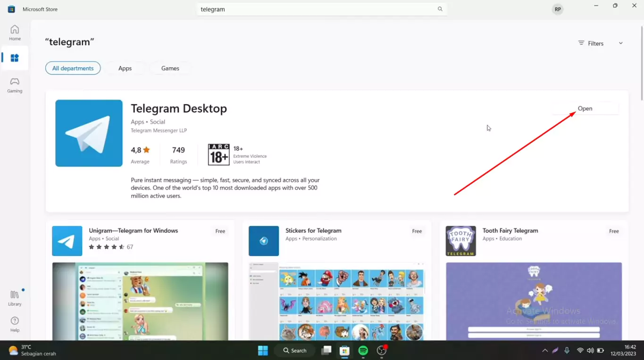
Task: Open the Windows Start button
Action: [x=263, y=351]
